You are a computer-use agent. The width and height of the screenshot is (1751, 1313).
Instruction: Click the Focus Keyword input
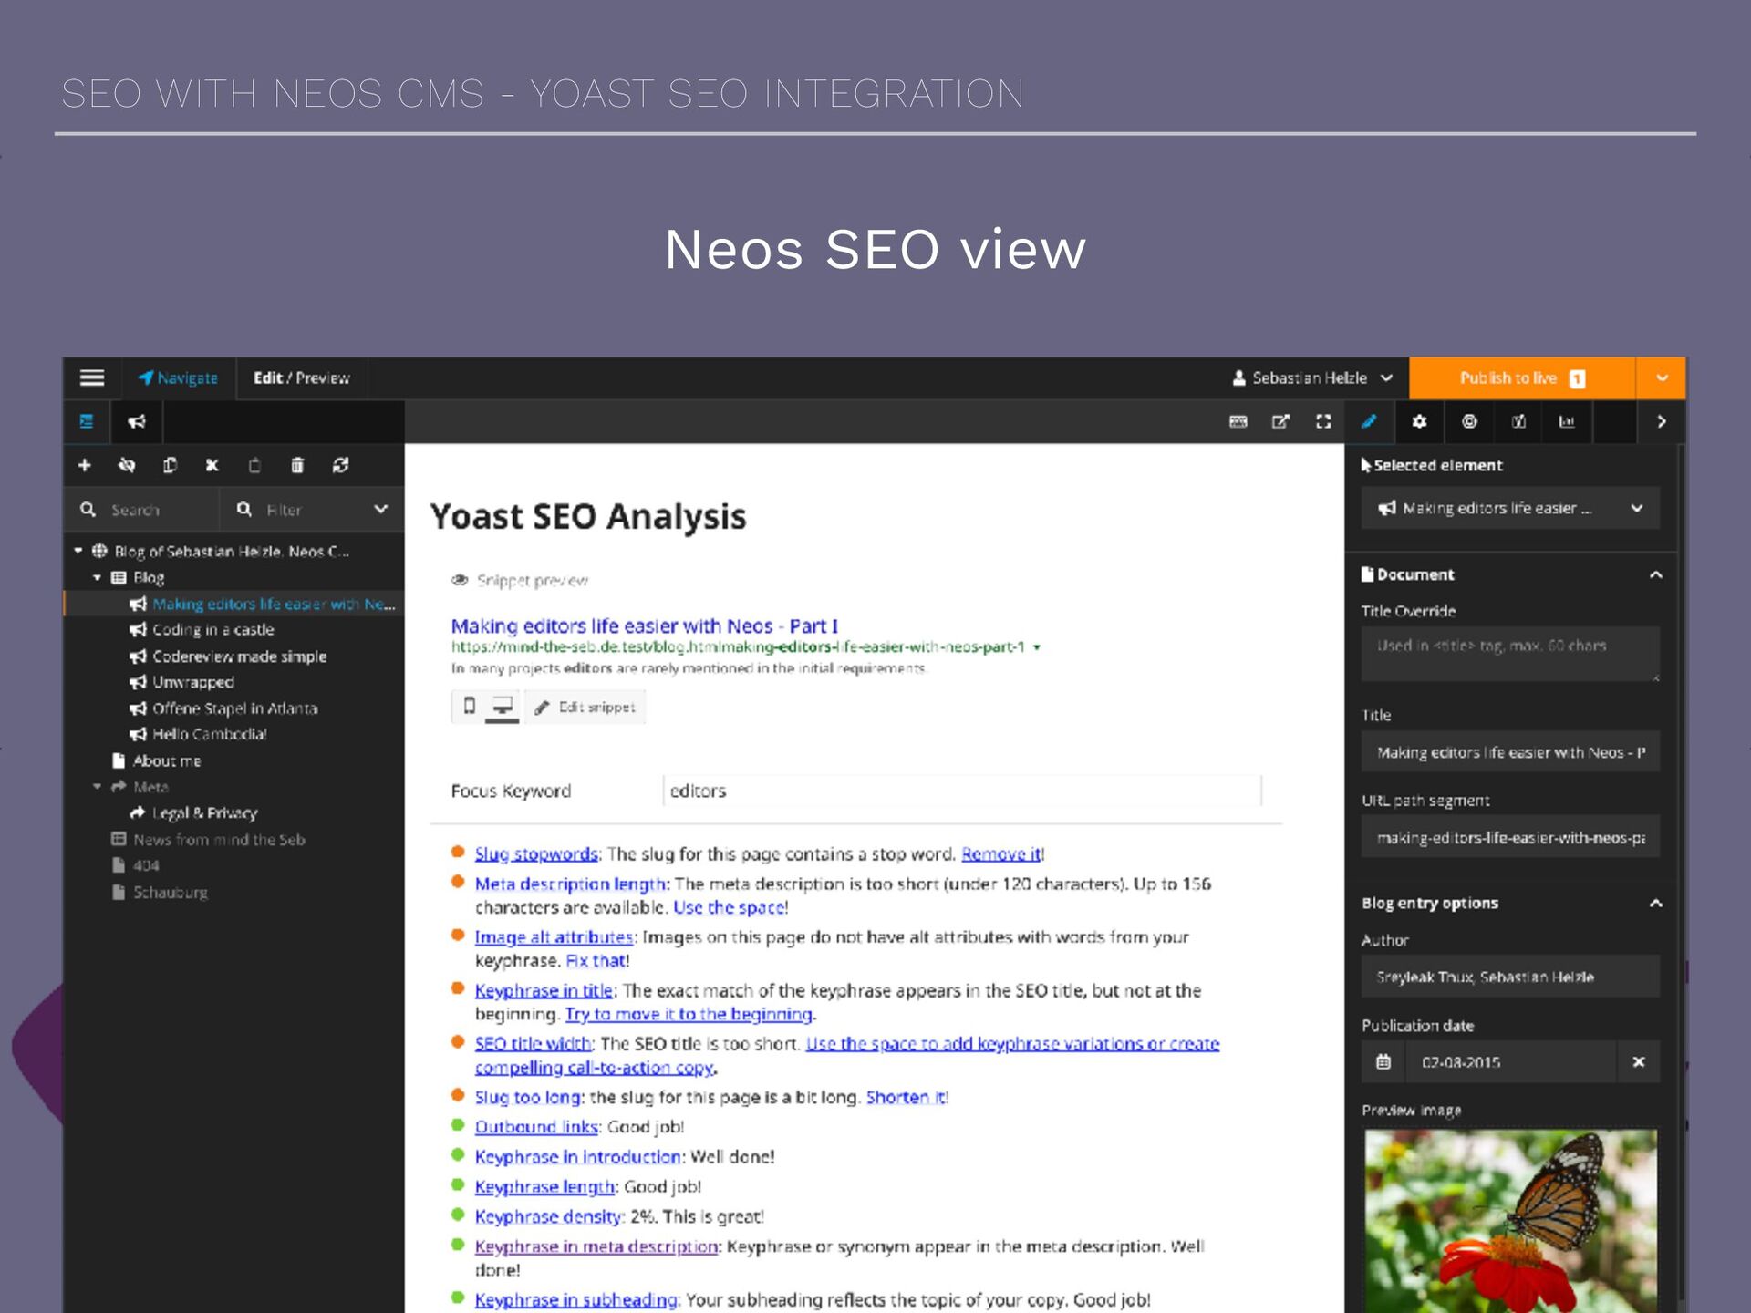962,791
